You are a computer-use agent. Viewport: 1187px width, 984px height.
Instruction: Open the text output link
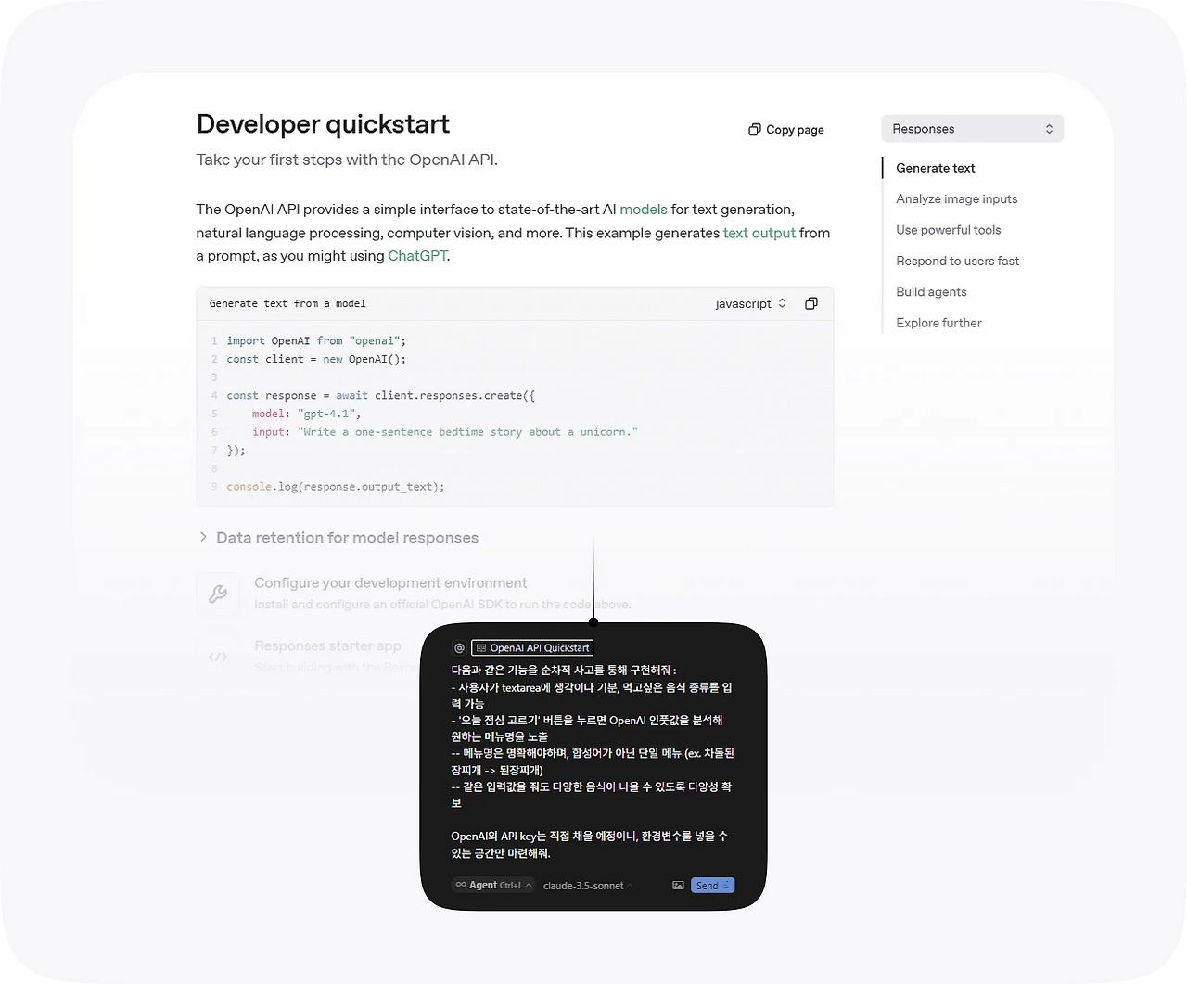[759, 233]
